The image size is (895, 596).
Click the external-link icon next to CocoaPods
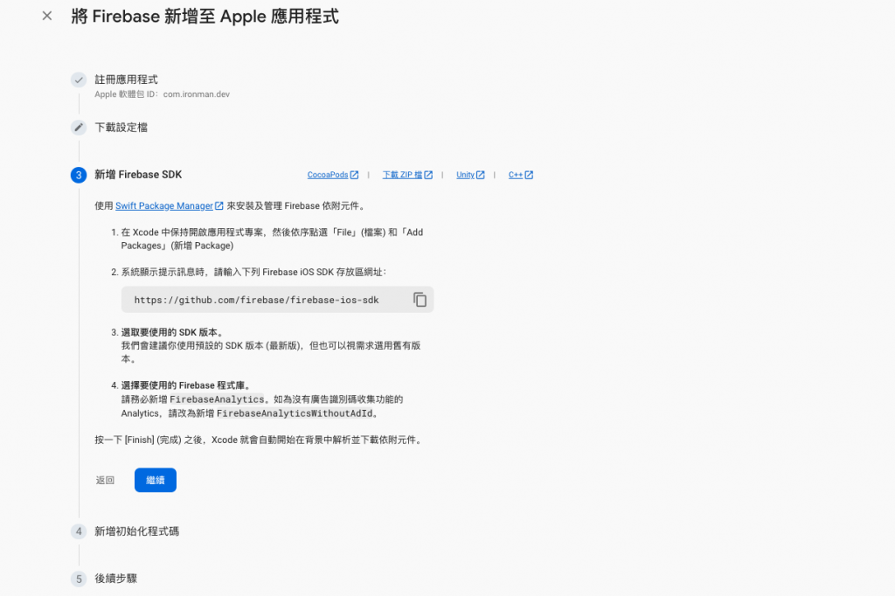[x=355, y=175]
